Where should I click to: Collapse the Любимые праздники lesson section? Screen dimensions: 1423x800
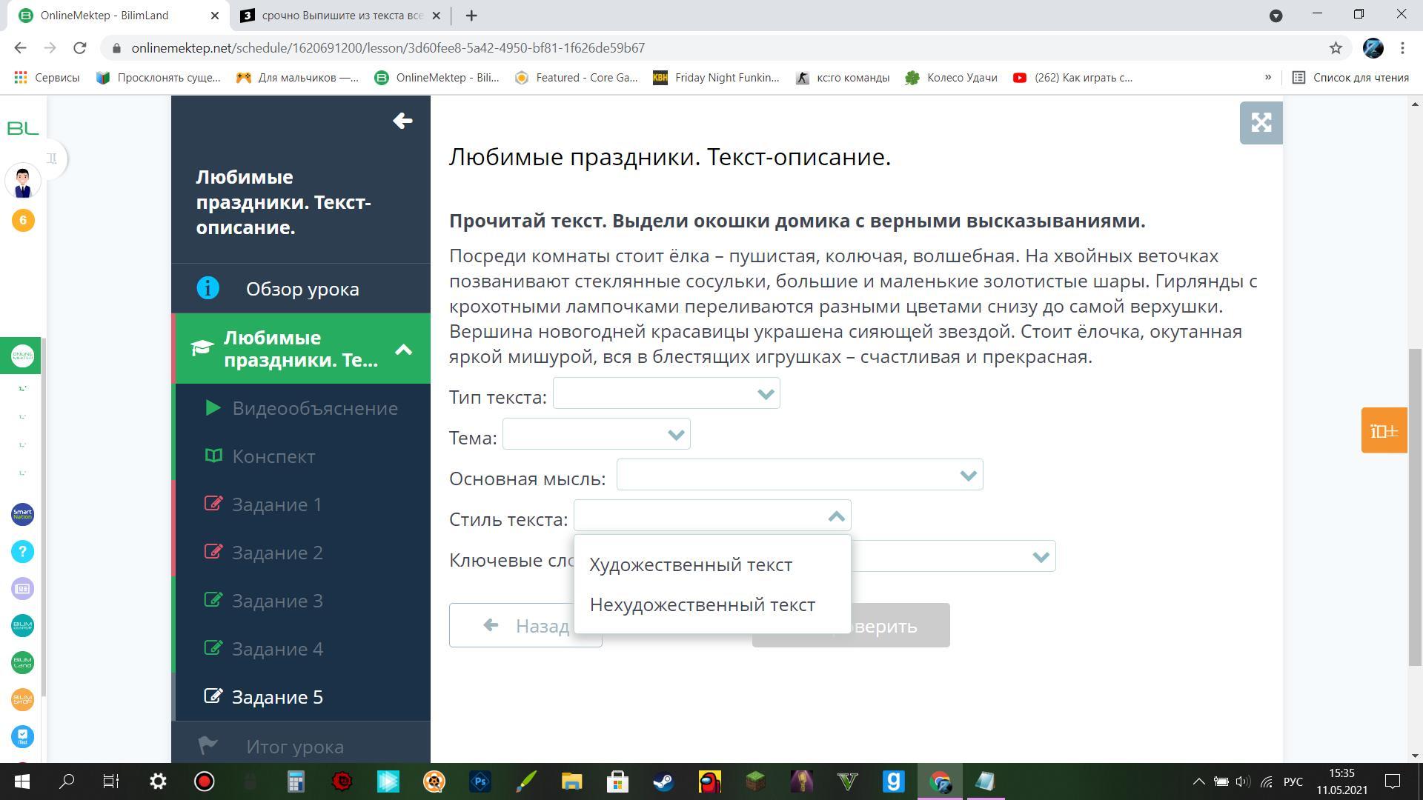[x=403, y=349]
